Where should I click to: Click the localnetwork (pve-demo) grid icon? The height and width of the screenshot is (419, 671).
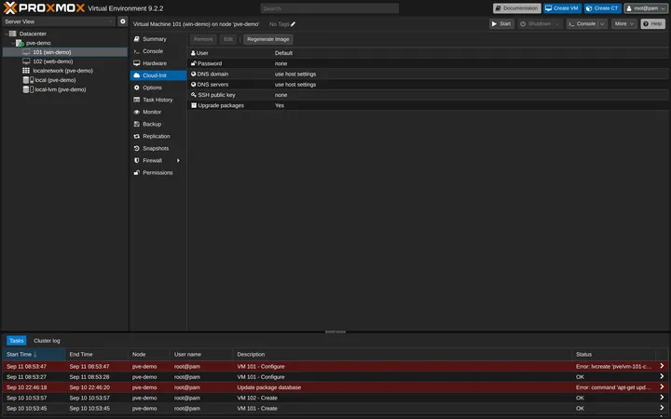26,71
